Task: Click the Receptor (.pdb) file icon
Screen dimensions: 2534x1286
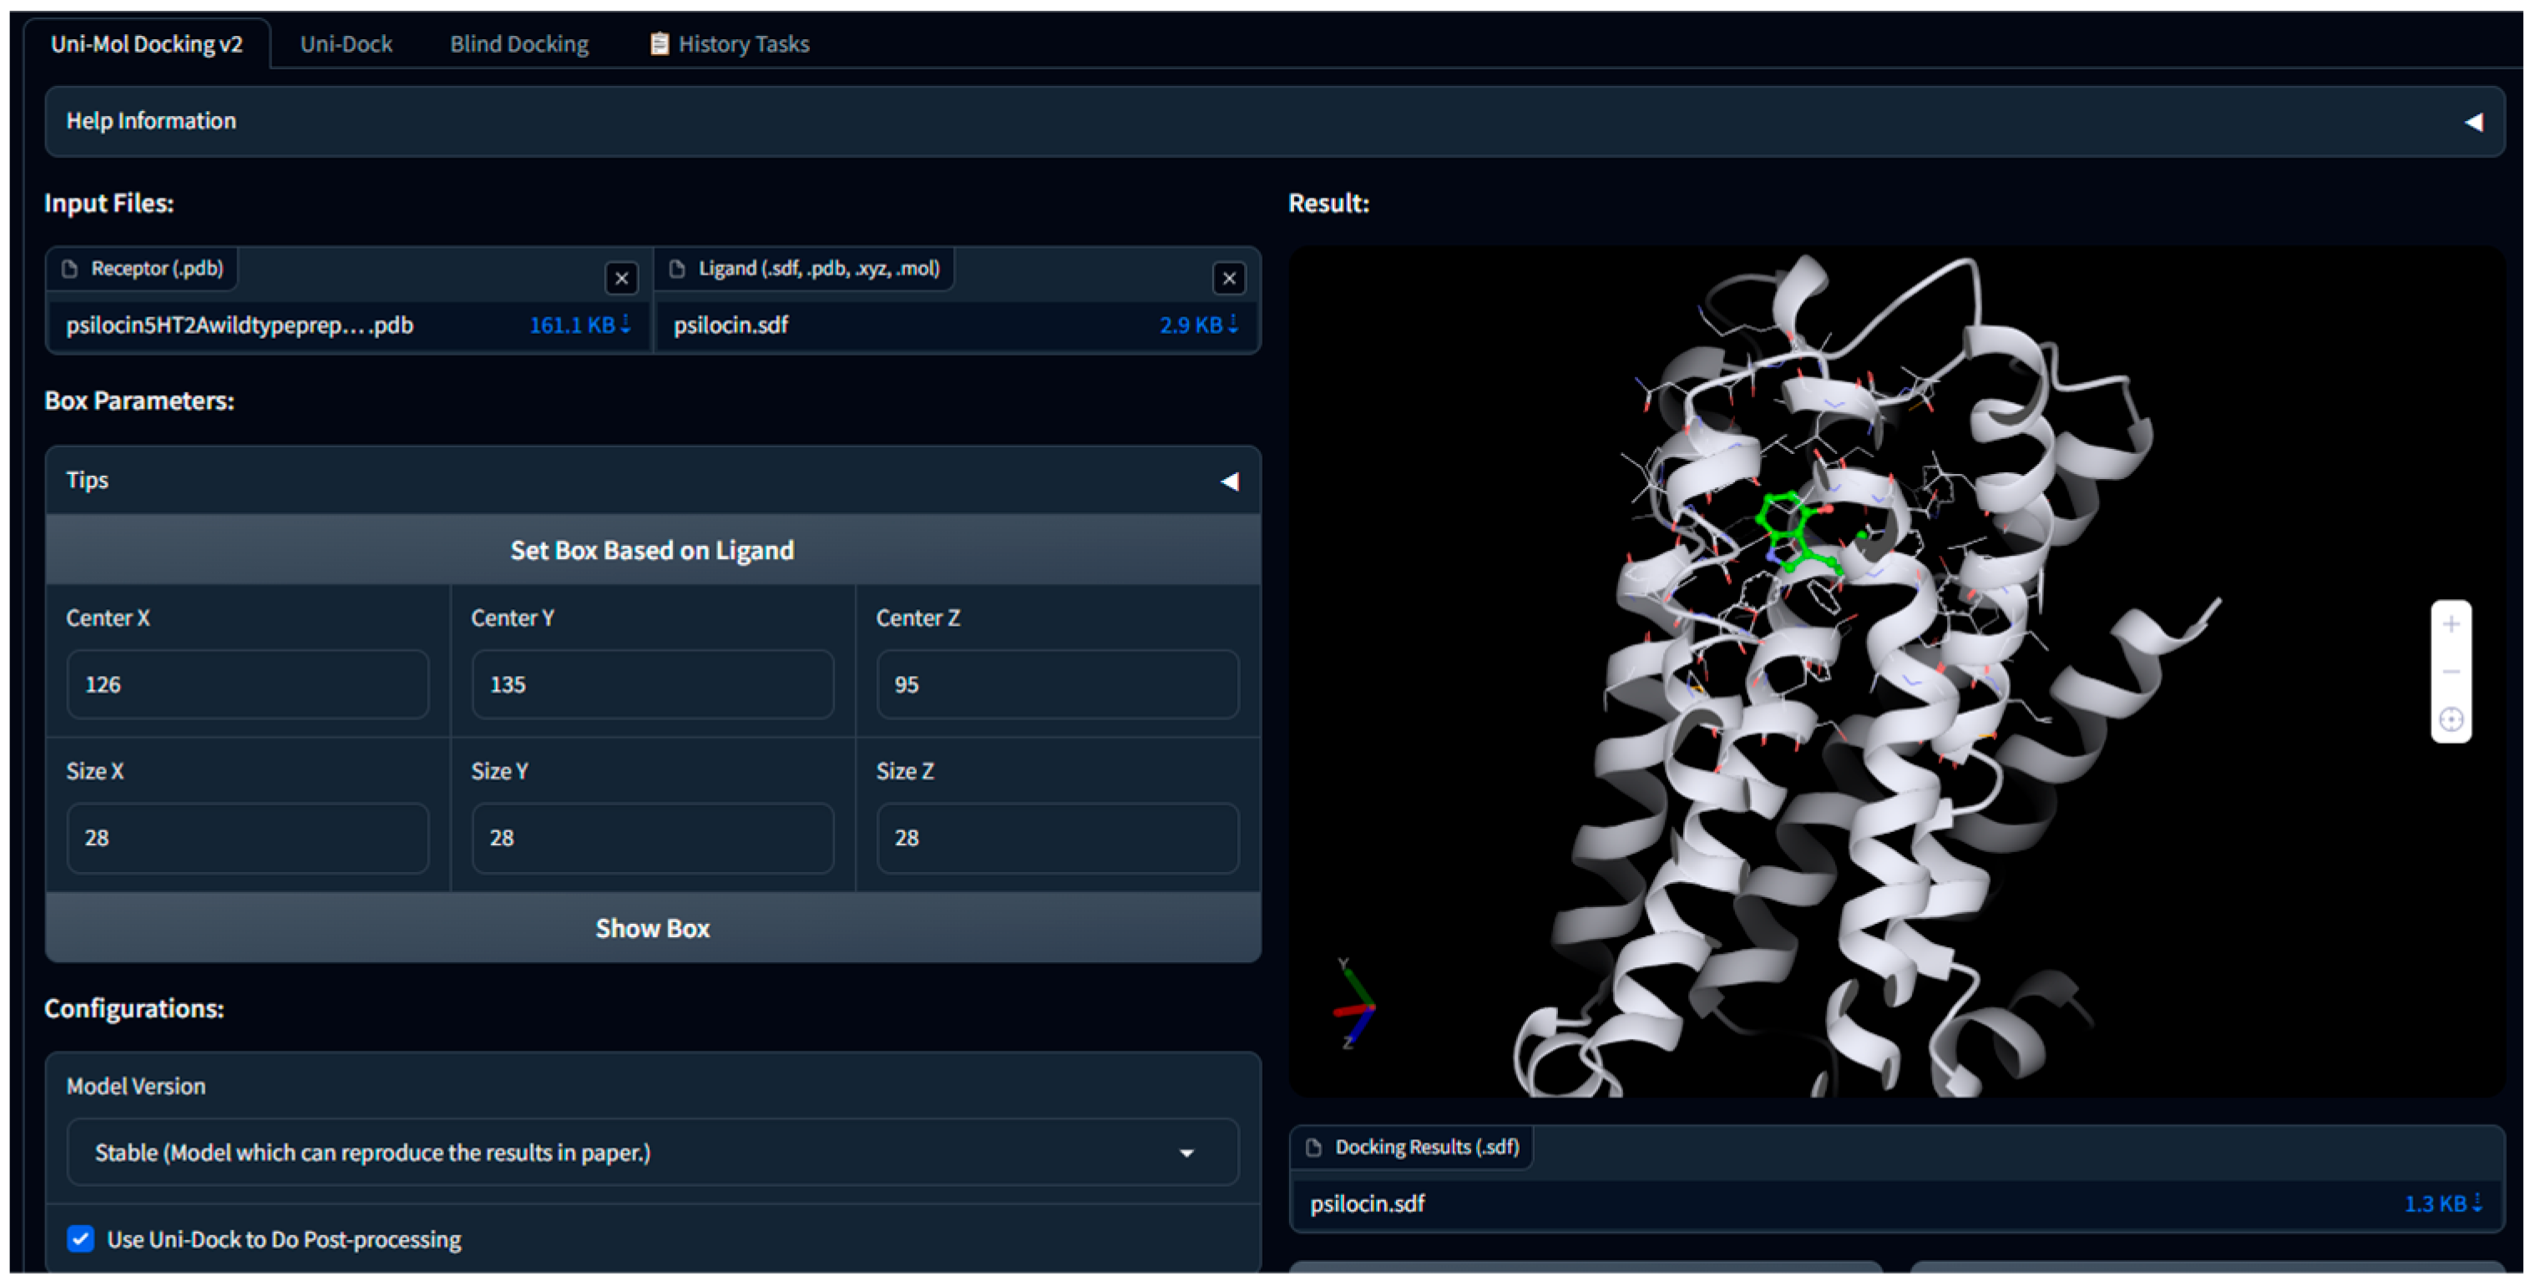Action: pyautogui.click(x=70, y=270)
